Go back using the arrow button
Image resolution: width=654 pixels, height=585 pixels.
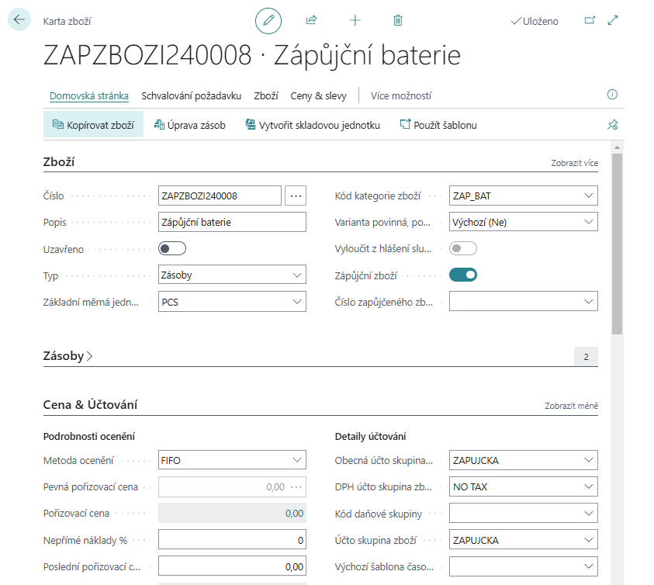[x=19, y=19]
